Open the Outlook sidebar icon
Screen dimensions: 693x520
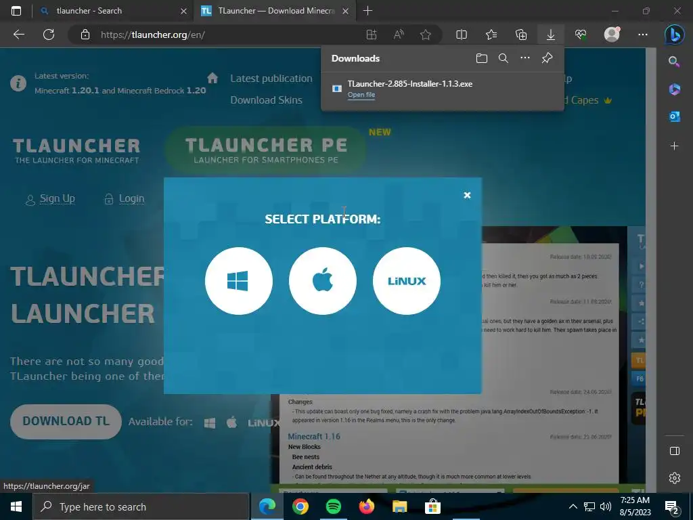pyautogui.click(x=675, y=116)
